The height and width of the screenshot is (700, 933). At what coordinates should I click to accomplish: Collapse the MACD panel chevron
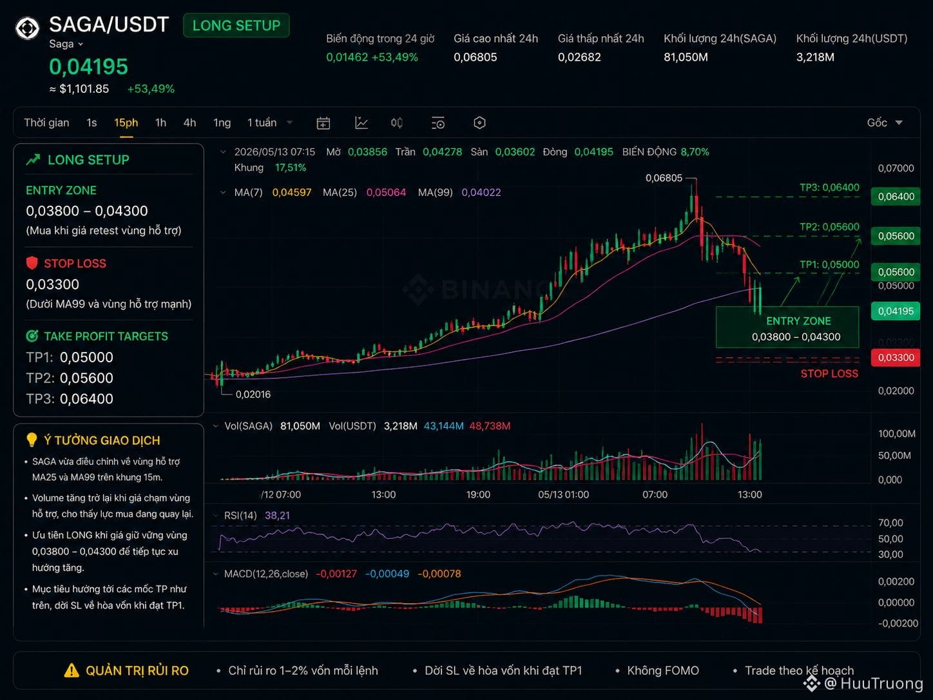coord(216,574)
